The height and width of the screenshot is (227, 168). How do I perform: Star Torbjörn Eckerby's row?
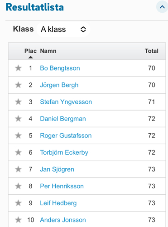pos(18,152)
